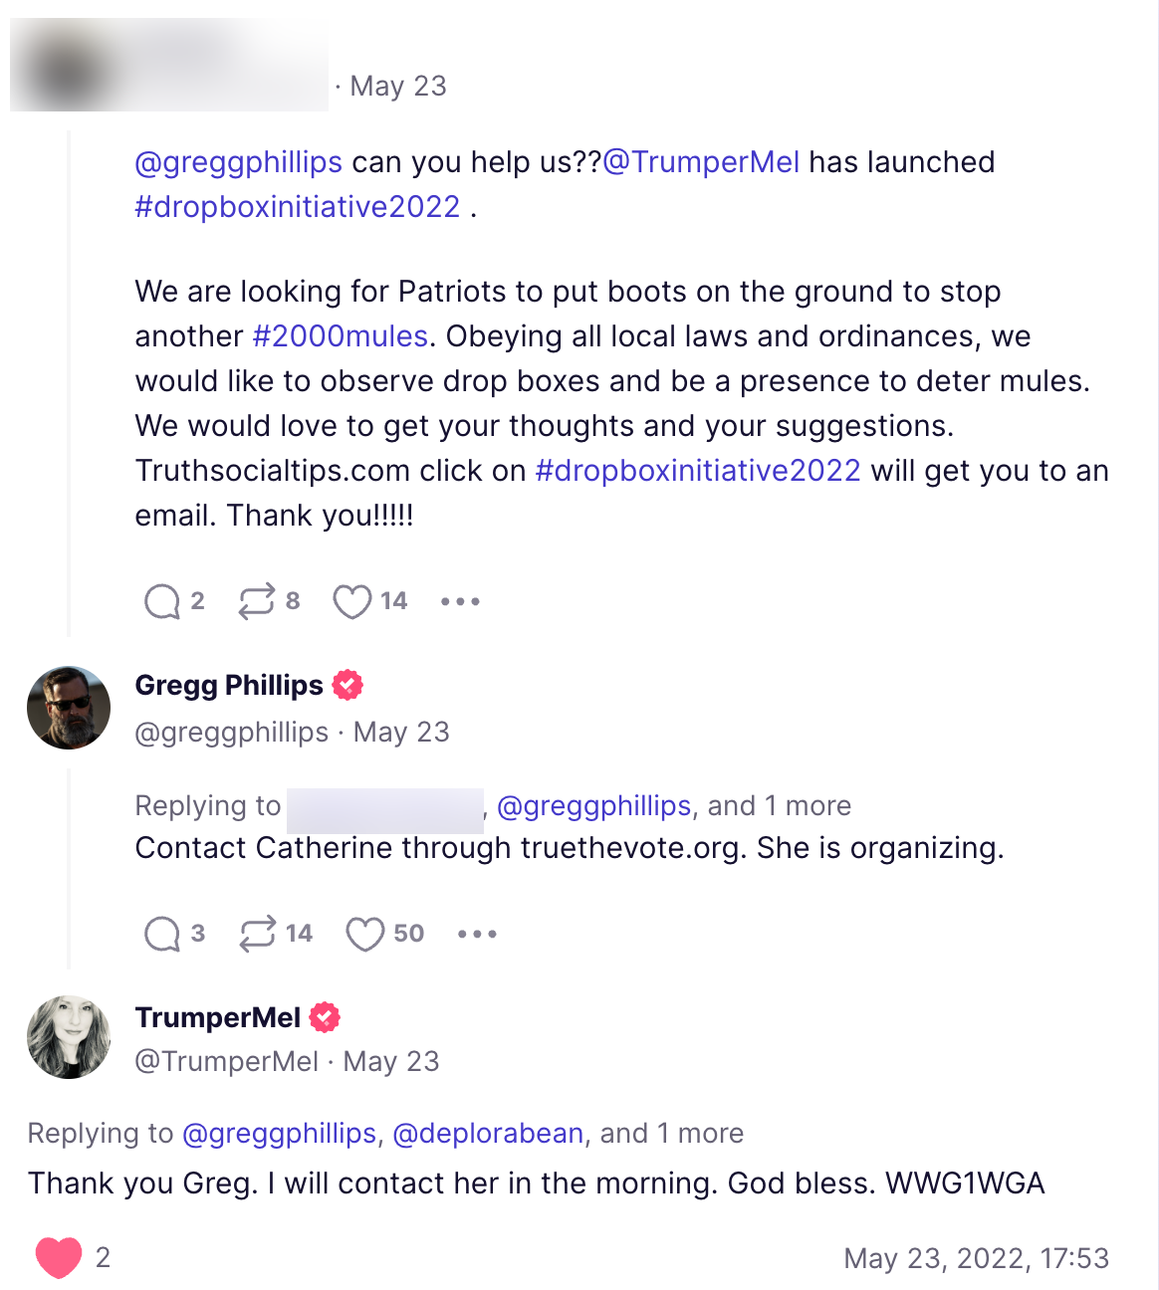The image size is (1159, 1290).
Task: Click Gregg Phillips' verified badge
Action: pyautogui.click(x=348, y=685)
